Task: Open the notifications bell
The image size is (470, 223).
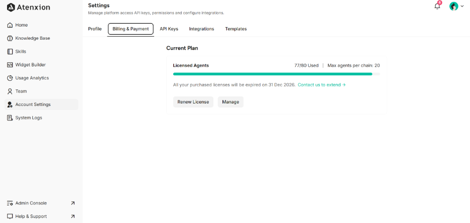Action: (437, 6)
